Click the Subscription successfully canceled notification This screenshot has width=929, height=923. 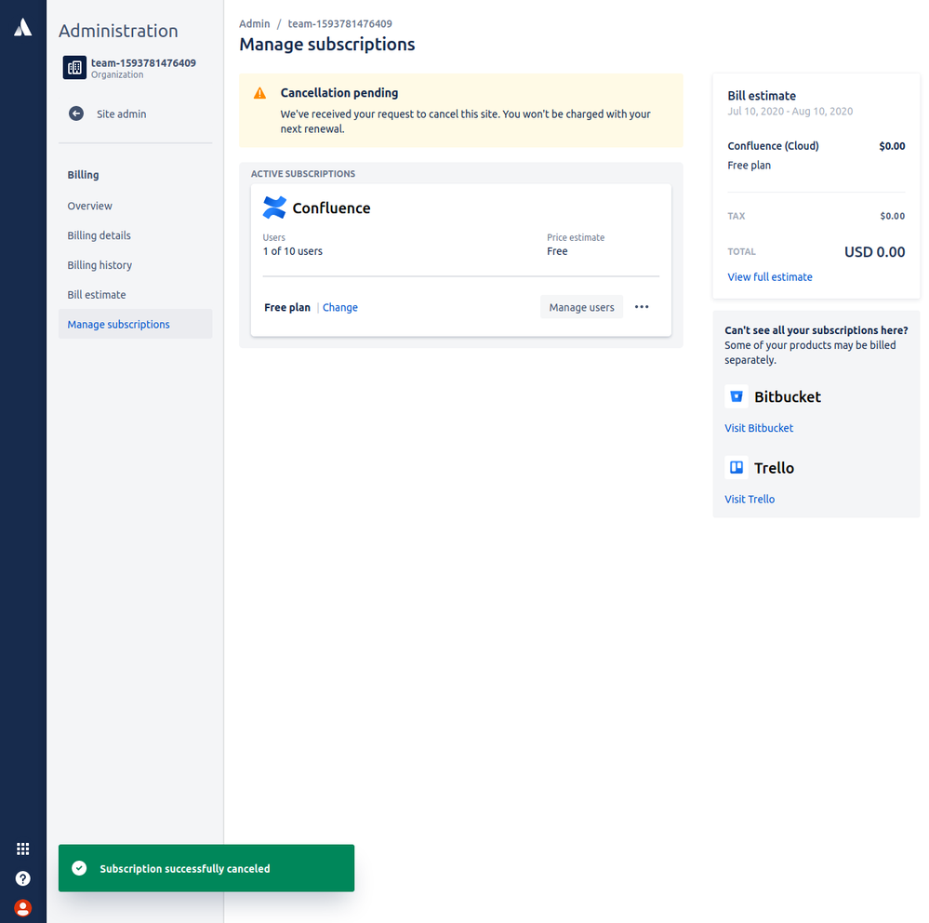tap(206, 868)
